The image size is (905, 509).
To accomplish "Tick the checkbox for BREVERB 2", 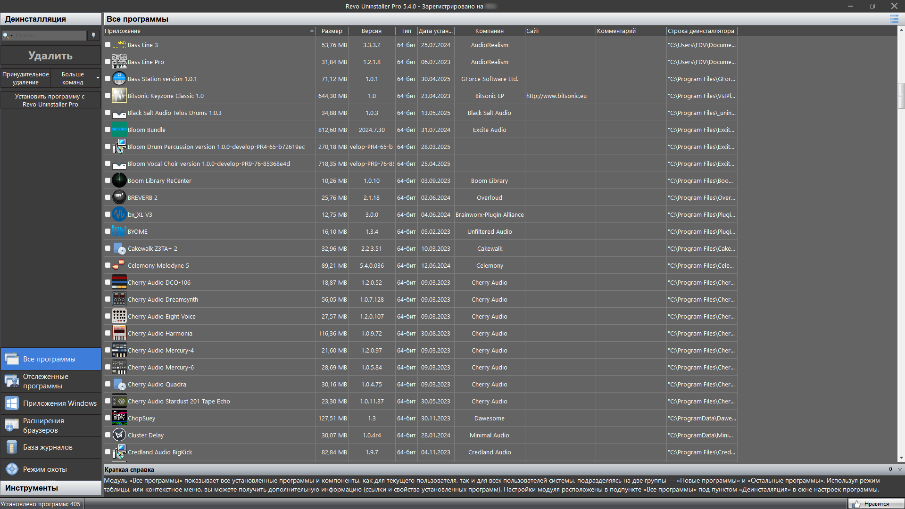I will tap(108, 197).
